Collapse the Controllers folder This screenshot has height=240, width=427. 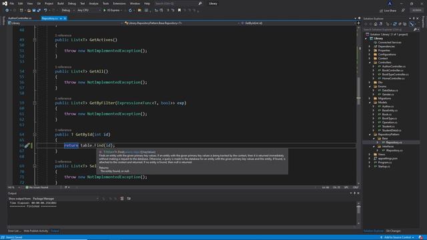[370, 62]
